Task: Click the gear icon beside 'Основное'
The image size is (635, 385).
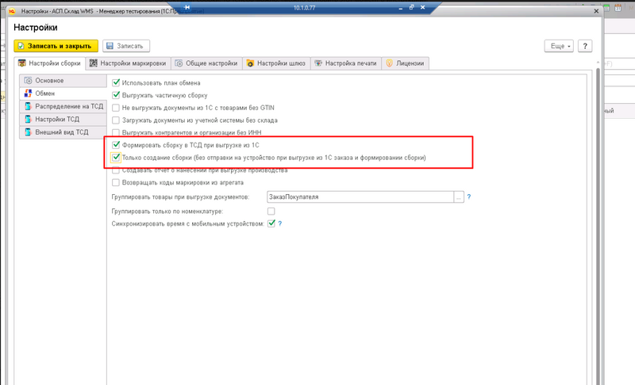Action: point(28,80)
